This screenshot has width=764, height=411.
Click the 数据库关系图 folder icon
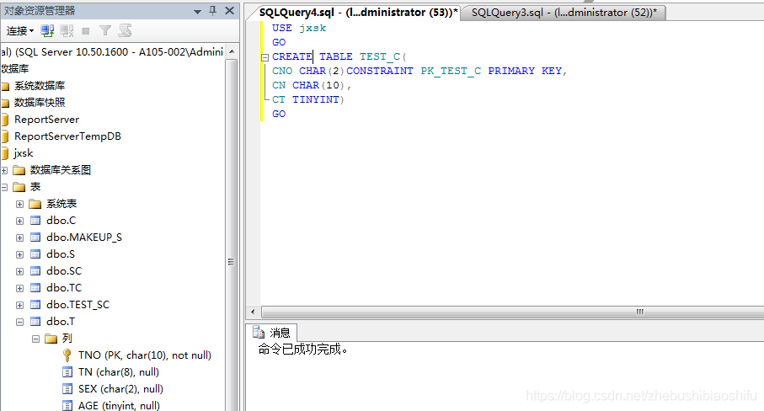point(19,170)
